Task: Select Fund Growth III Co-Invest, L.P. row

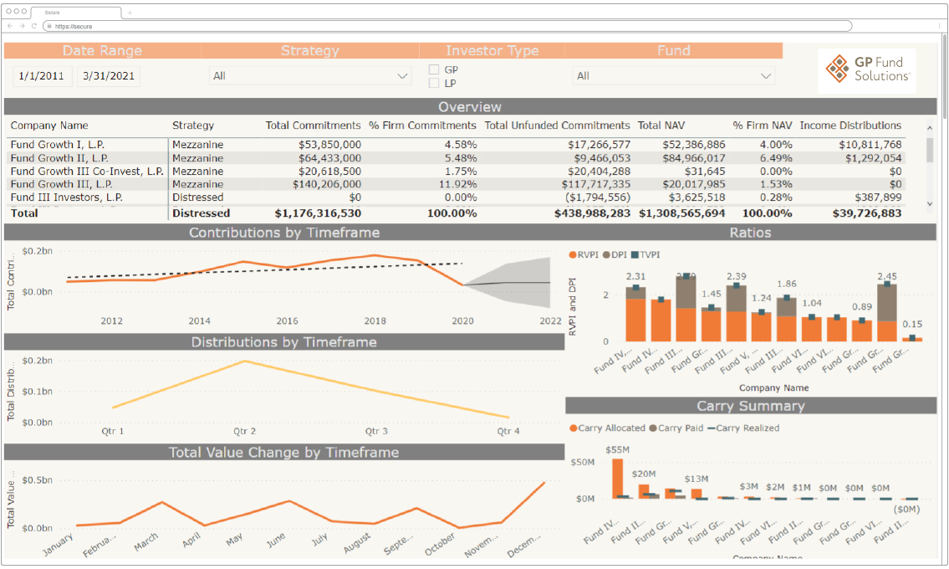Action: pos(455,172)
